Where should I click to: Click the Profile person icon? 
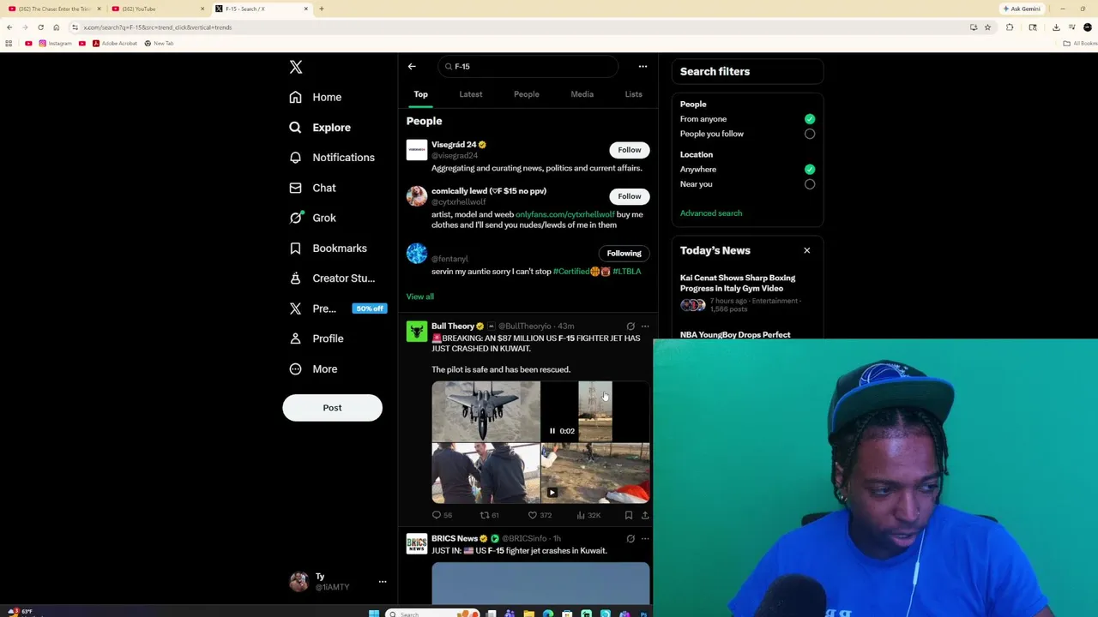295,338
